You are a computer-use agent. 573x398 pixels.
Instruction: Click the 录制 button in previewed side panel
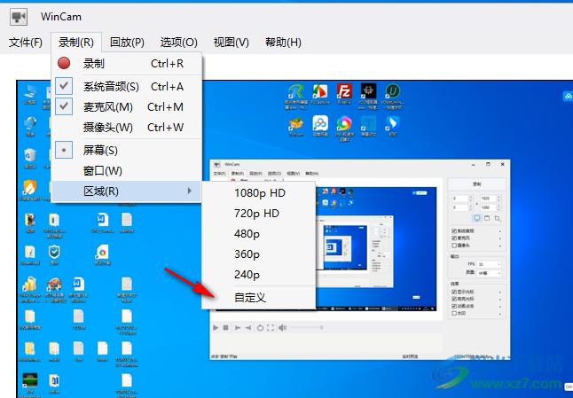(476, 184)
